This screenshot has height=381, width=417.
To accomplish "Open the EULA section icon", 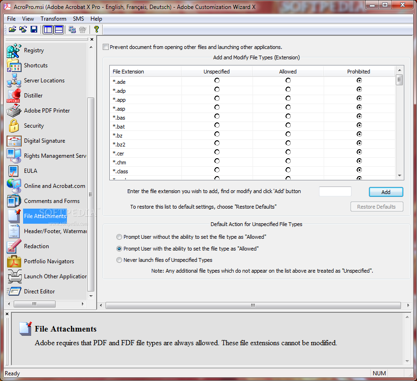I will click(14, 171).
